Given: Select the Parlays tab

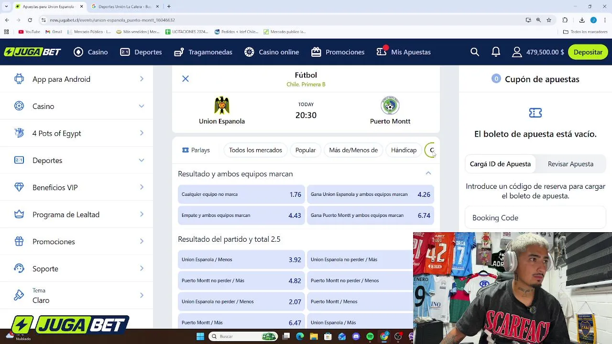Looking at the screenshot, I should (x=196, y=150).
